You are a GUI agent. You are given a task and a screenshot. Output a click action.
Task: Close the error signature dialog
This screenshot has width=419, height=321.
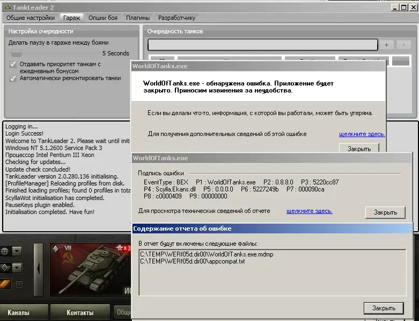(385, 212)
